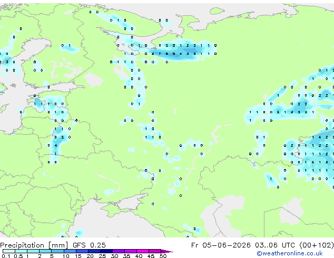Click the lightest 0.1 mm legend swatch
Image resolution: width=334 pixels, height=258 pixels.
[x=9, y=251]
